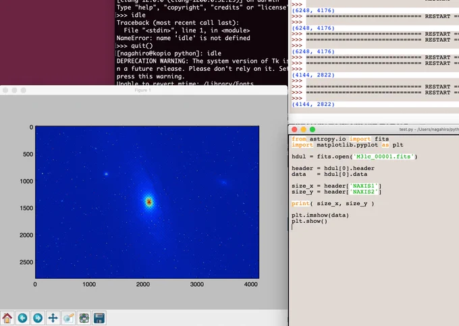This screenshot has height=326, width=459.
Task: Click the Home reset view icon
Action: [x=7, y=318]
